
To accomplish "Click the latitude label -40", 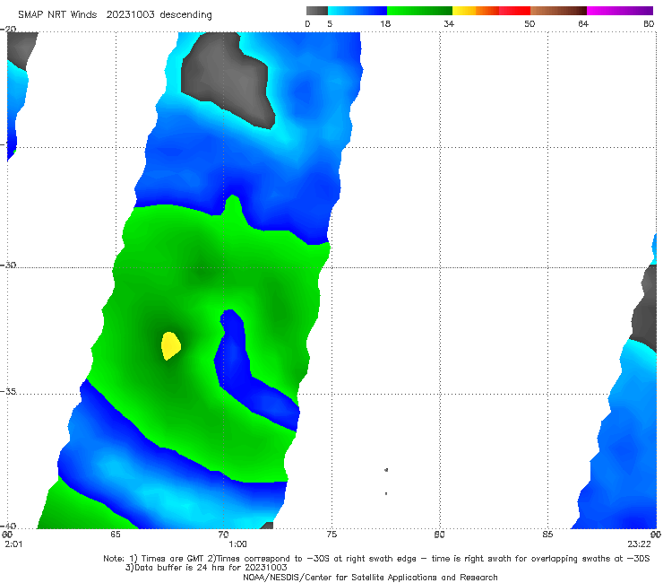I will pos(8,526).
